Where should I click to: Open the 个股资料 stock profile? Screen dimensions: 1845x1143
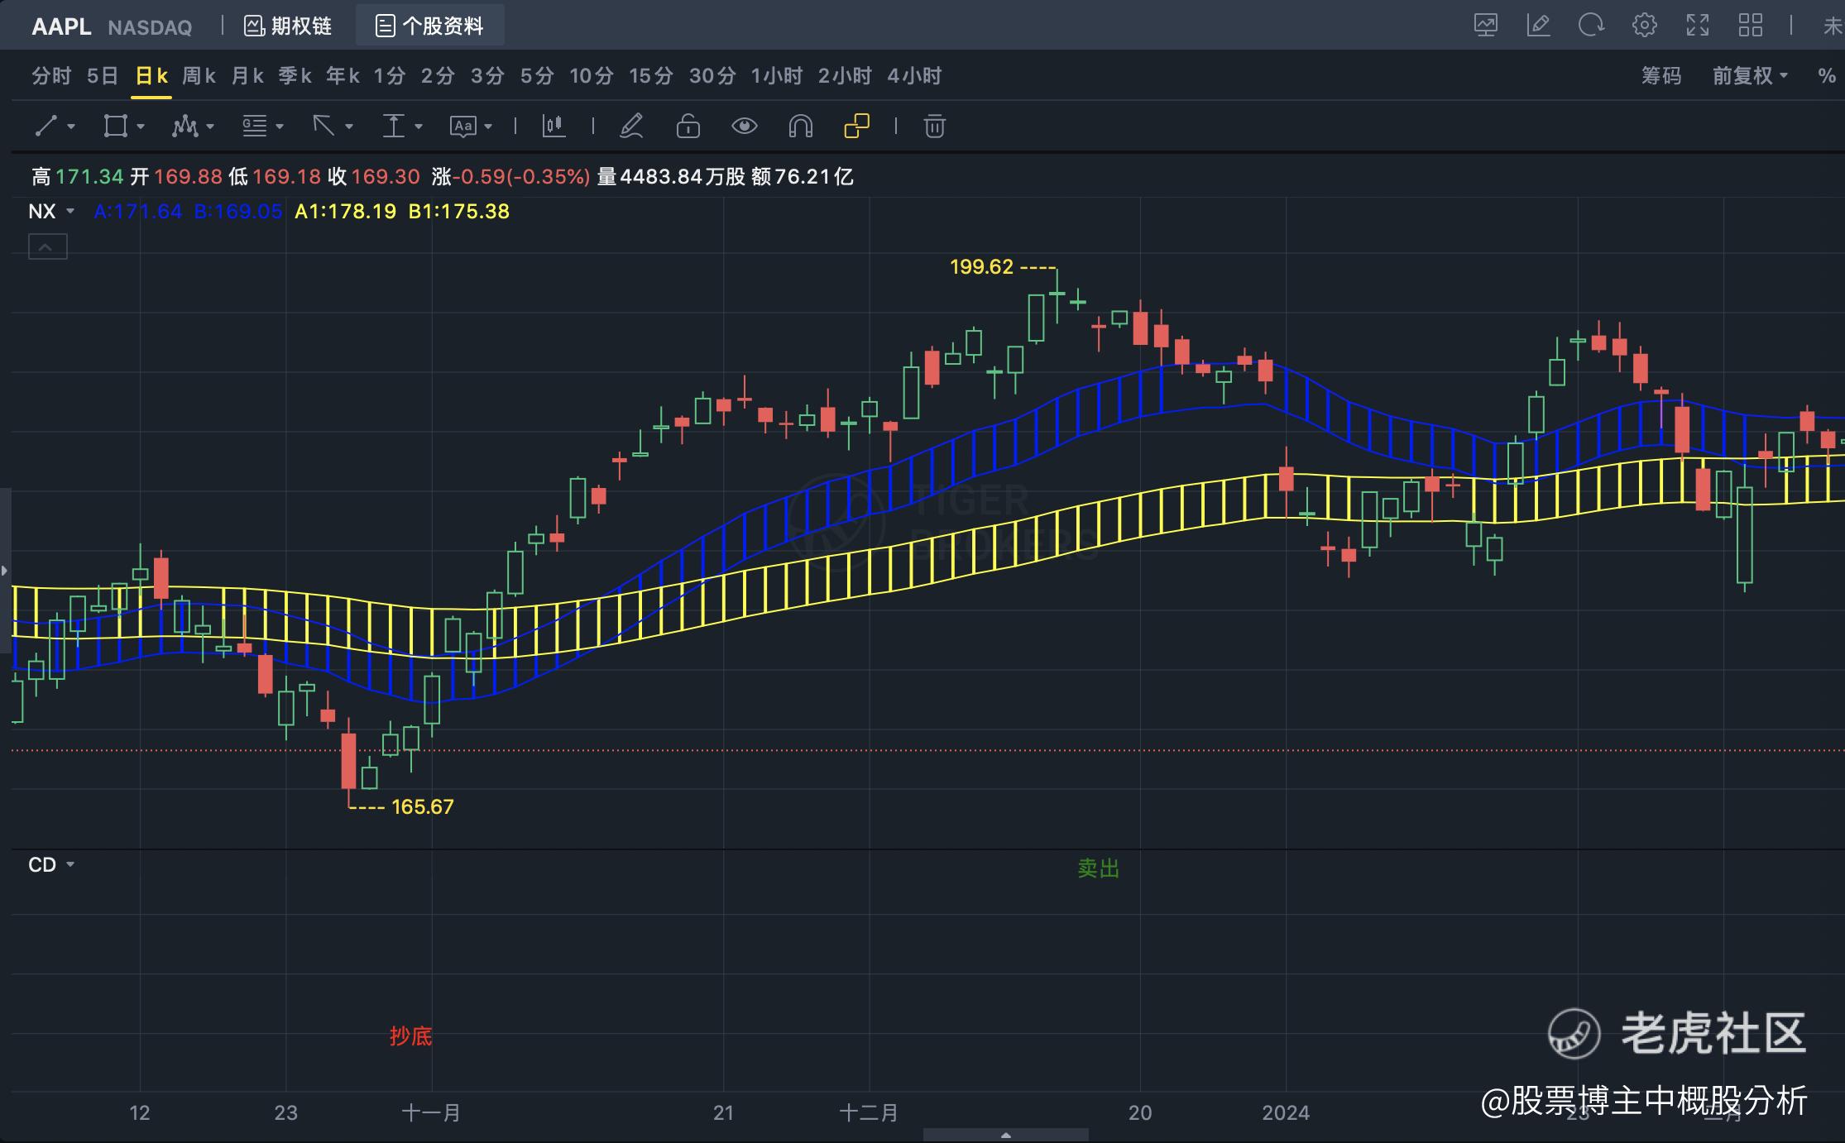(429, 26)
